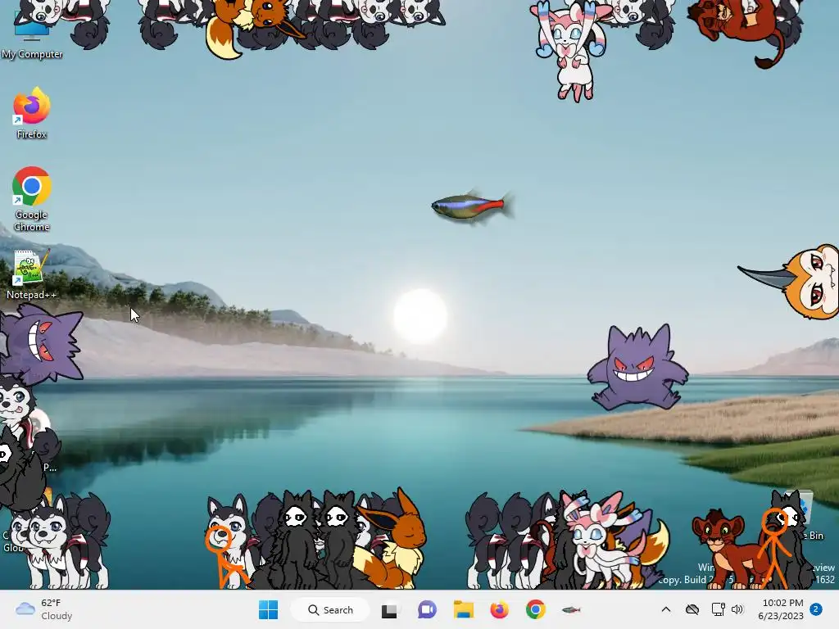Image resolution: width=839 pixels, height=629 pixels.
Task: Open the notification badge showing 2
Action: (816, 609)
